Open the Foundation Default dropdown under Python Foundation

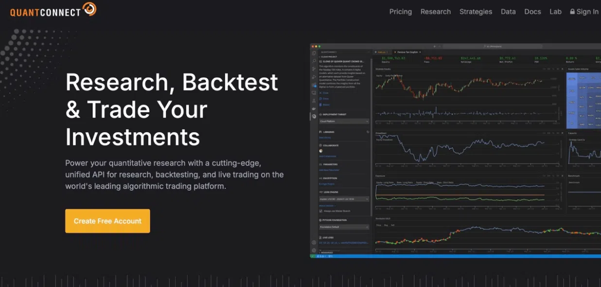(344, 227)
